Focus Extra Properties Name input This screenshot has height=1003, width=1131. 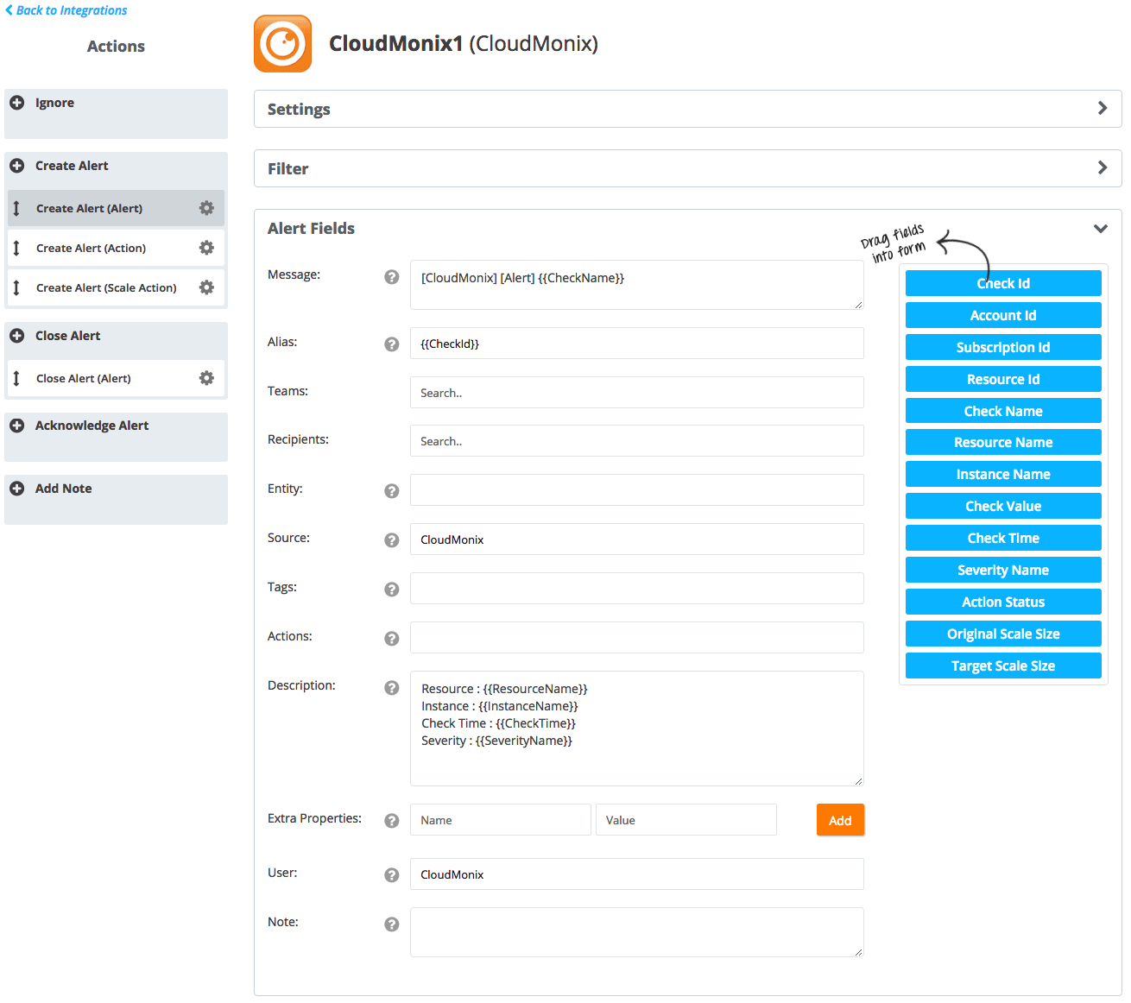(x=501, y=820)
